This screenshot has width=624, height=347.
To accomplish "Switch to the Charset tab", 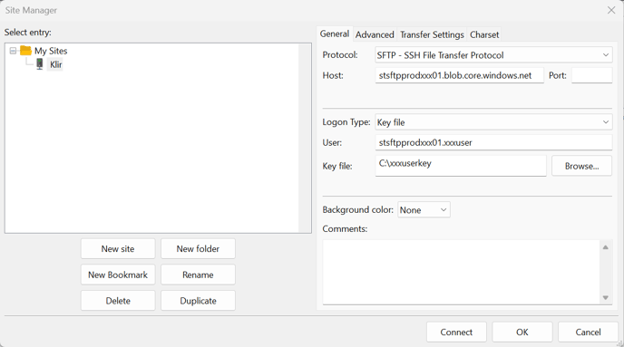I will (484, 34).
